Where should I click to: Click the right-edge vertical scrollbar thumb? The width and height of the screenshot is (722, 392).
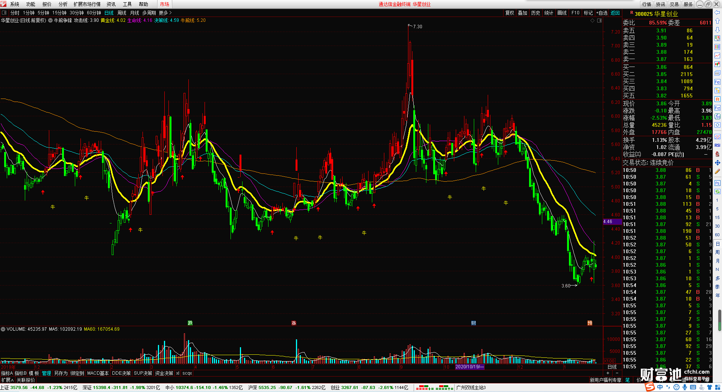click(720, 321)
